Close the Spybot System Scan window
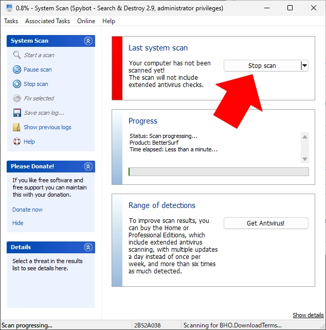The height and width of the screenshot is (330, 326). click(314, 8)
